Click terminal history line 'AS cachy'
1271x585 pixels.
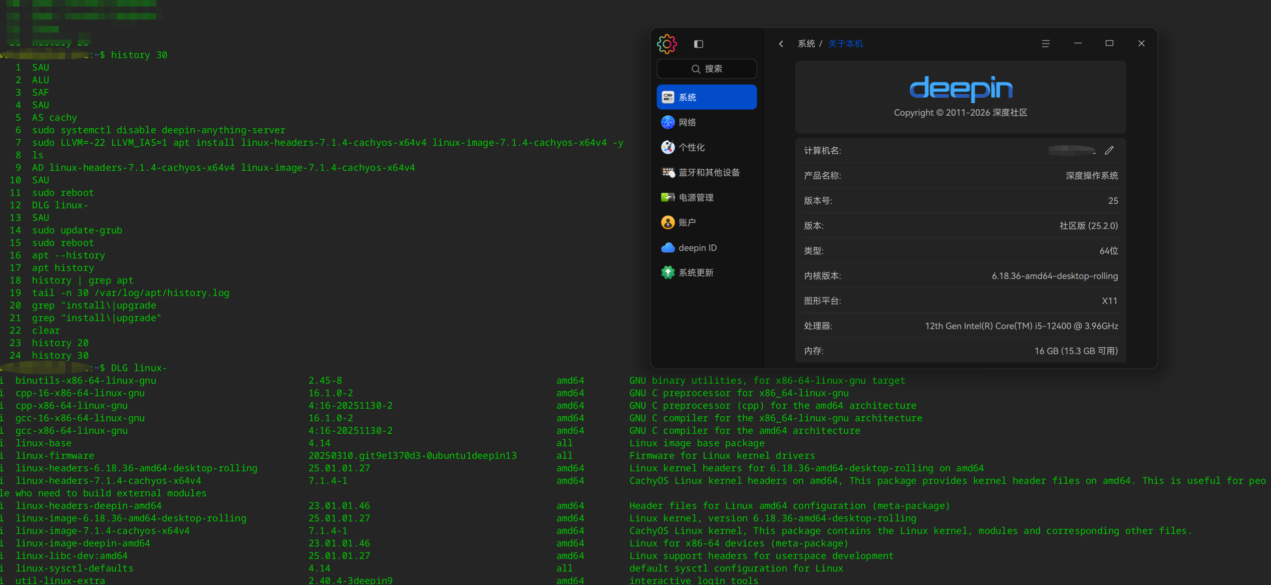[55, 118]
